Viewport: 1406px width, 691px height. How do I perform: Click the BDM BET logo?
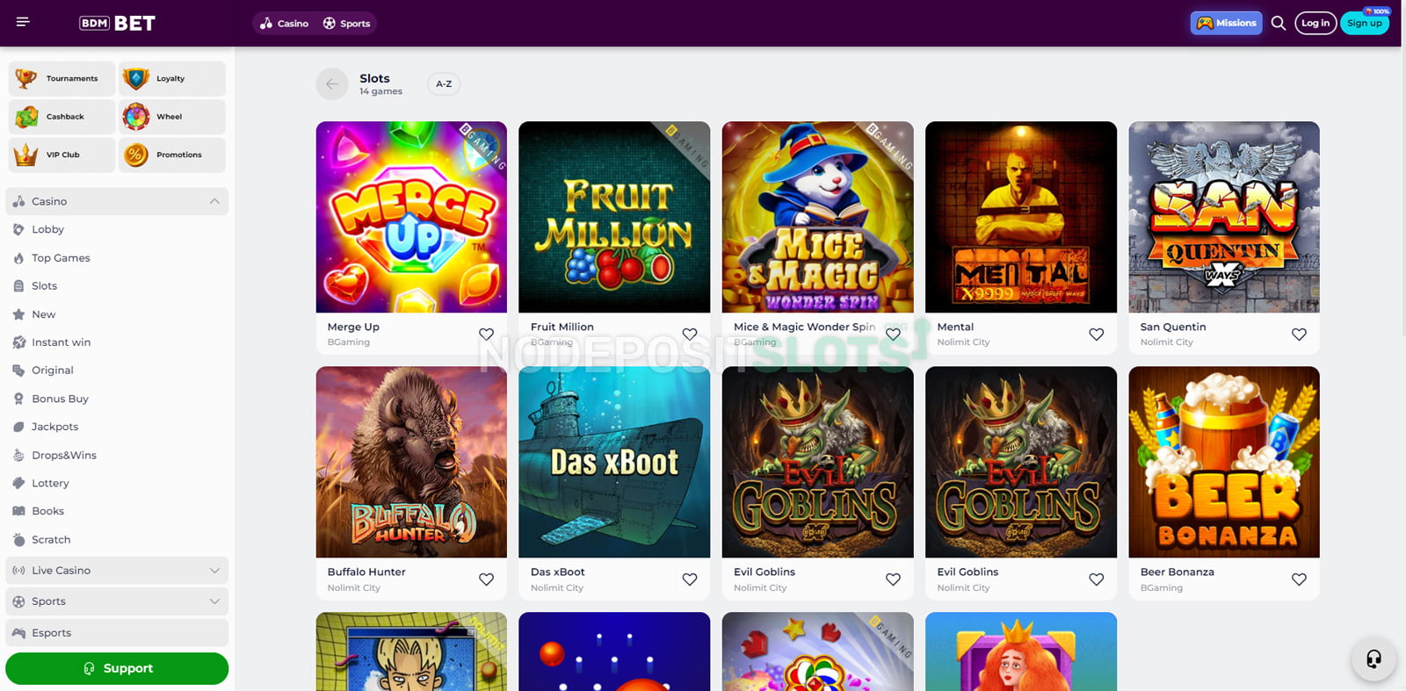tap(117, 23)
